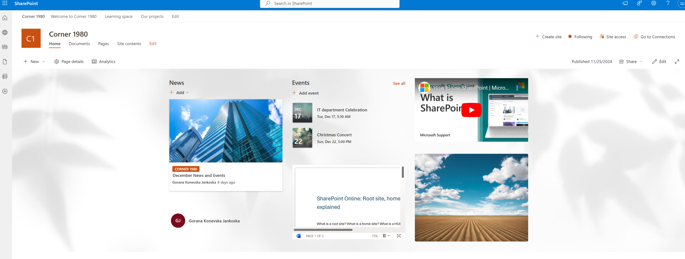This screenshot has width=685, height=259.
Task: Click the How to use SharePoint video title
Action: [471, 88]
